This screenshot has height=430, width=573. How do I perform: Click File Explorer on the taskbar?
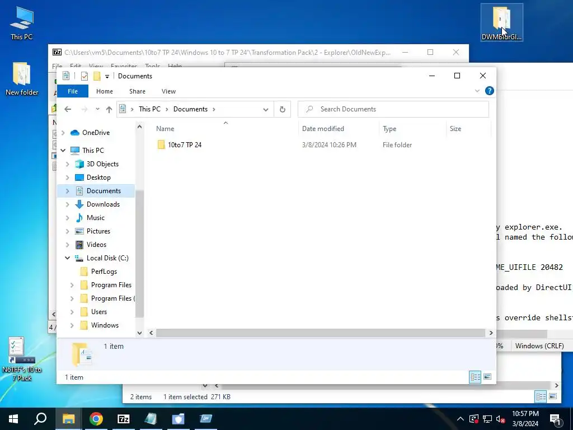pyautogui.click(x=68, y=419)
